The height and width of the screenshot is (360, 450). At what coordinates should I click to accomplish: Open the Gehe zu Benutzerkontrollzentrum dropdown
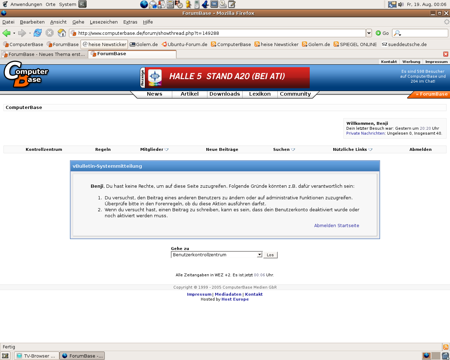(x=217, y=255)
